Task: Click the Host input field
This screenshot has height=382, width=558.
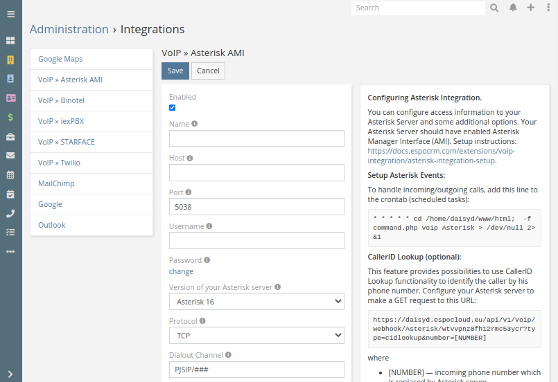Action: pyautogui.click(x=256, y=173)
